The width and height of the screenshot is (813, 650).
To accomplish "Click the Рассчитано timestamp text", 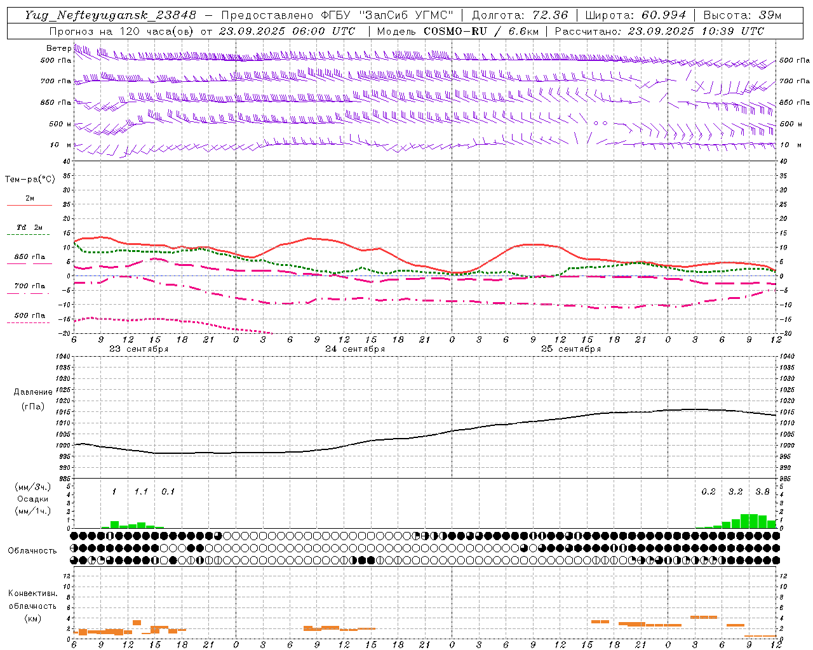I will [x=659, y=31].
